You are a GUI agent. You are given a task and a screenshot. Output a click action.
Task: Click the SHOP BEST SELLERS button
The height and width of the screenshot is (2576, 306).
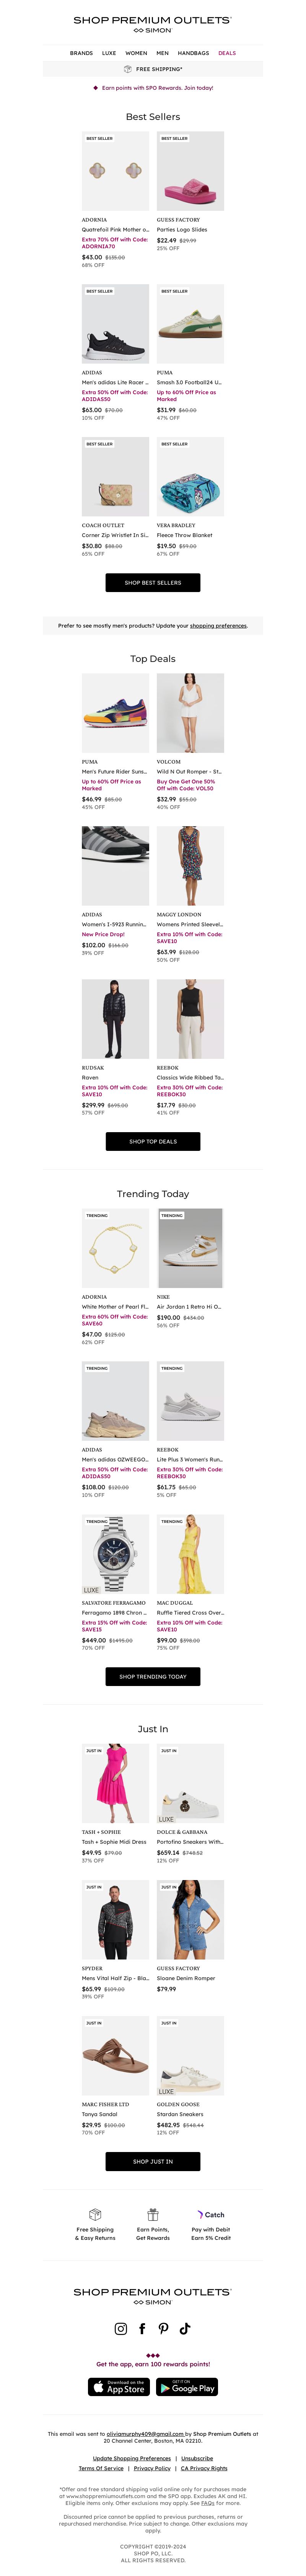[153, 582]
